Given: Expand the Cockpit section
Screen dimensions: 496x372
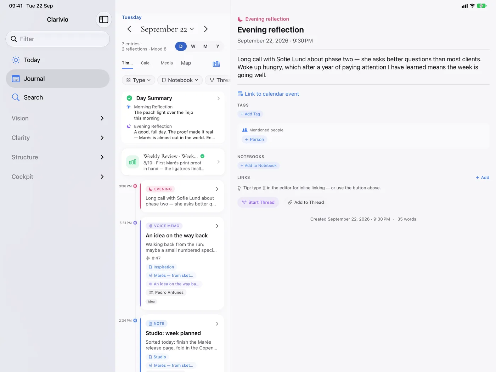Looking at the screenshot, I should (58, 177).
